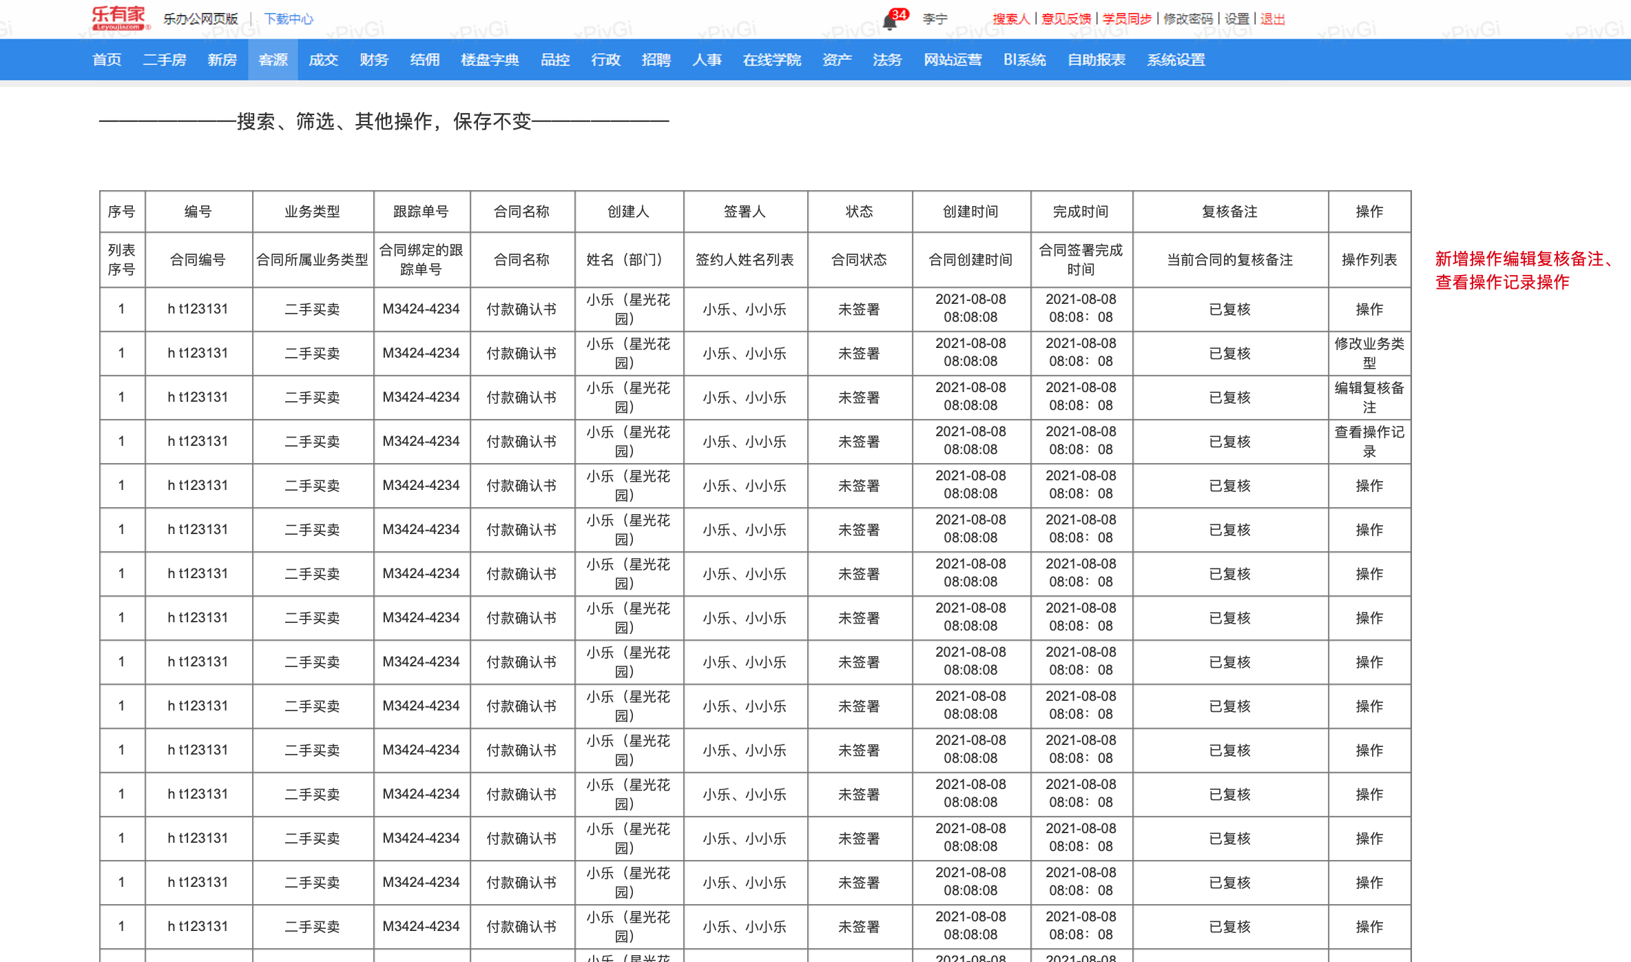Click 修改业务类型 operation
Screen dimensions: 1631x962
1369,354
